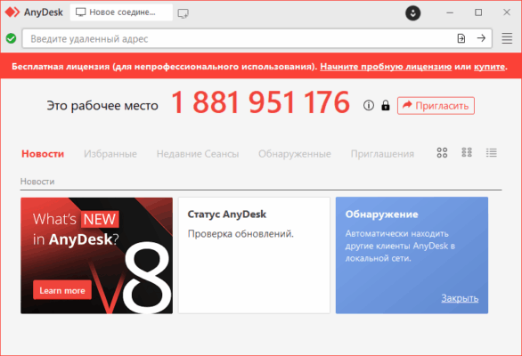This screenshot has height=356, width=522.
Task: Show info icon next to workplace ID
Action: tap(369, 105)
